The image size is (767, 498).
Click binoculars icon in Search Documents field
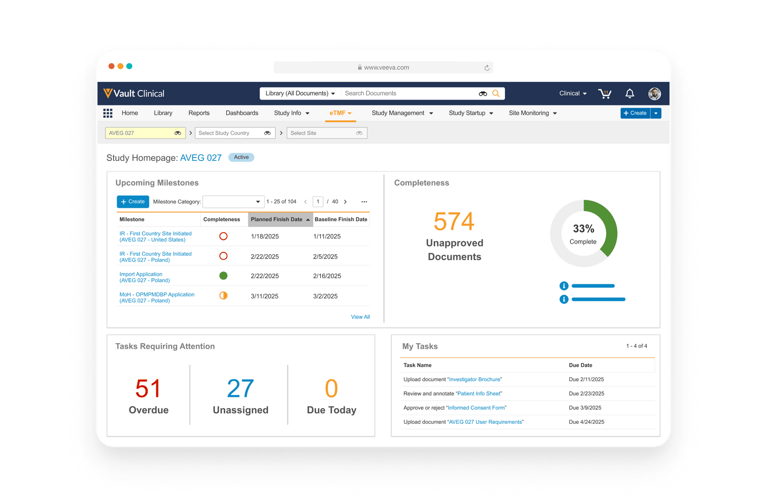pyautogui.click(x=483, y=94)
